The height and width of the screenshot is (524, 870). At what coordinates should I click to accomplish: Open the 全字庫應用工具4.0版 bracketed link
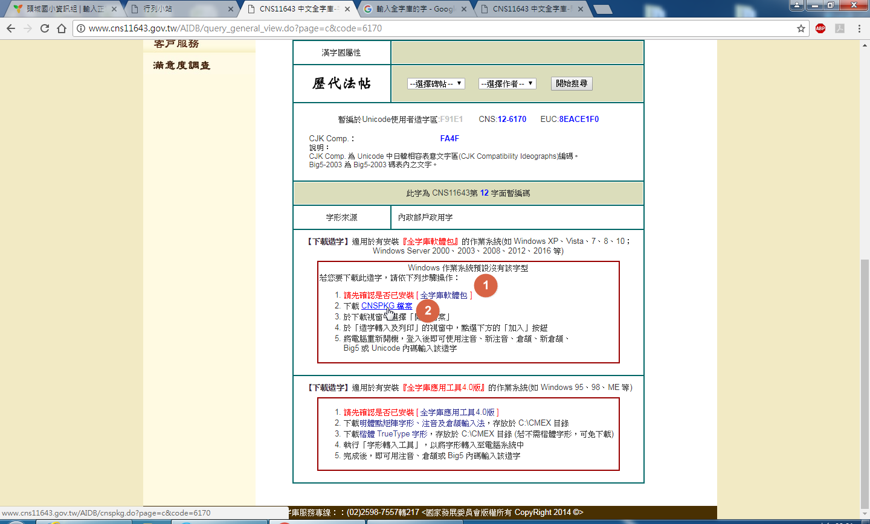pyautogui.click(x=457, y=413)
